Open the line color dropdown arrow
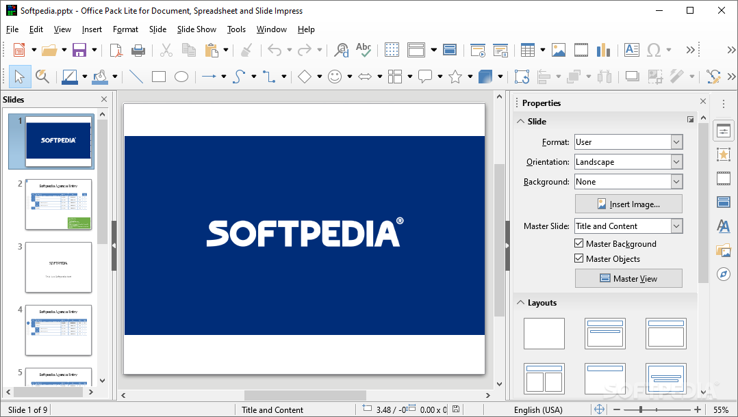Image resolution: width=738 pixels, height=417 pixels. (85, 77)
